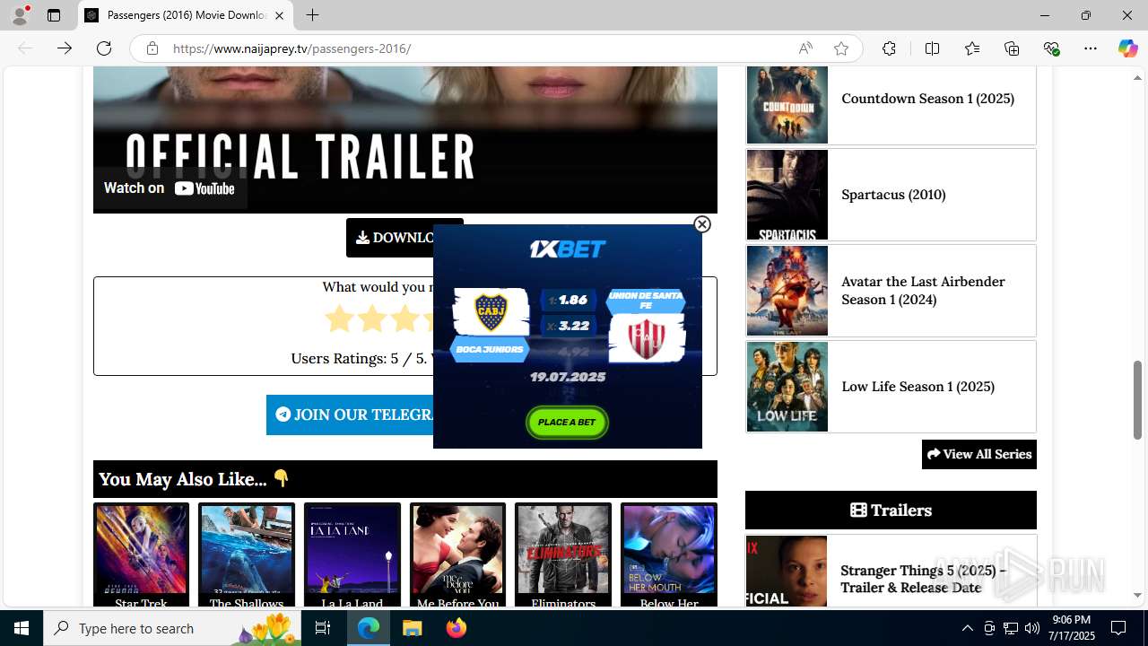Open Low Life Season 1 (2025) link
The width and height of the screenshot is (1148, 646).
[x=918, y=387]
